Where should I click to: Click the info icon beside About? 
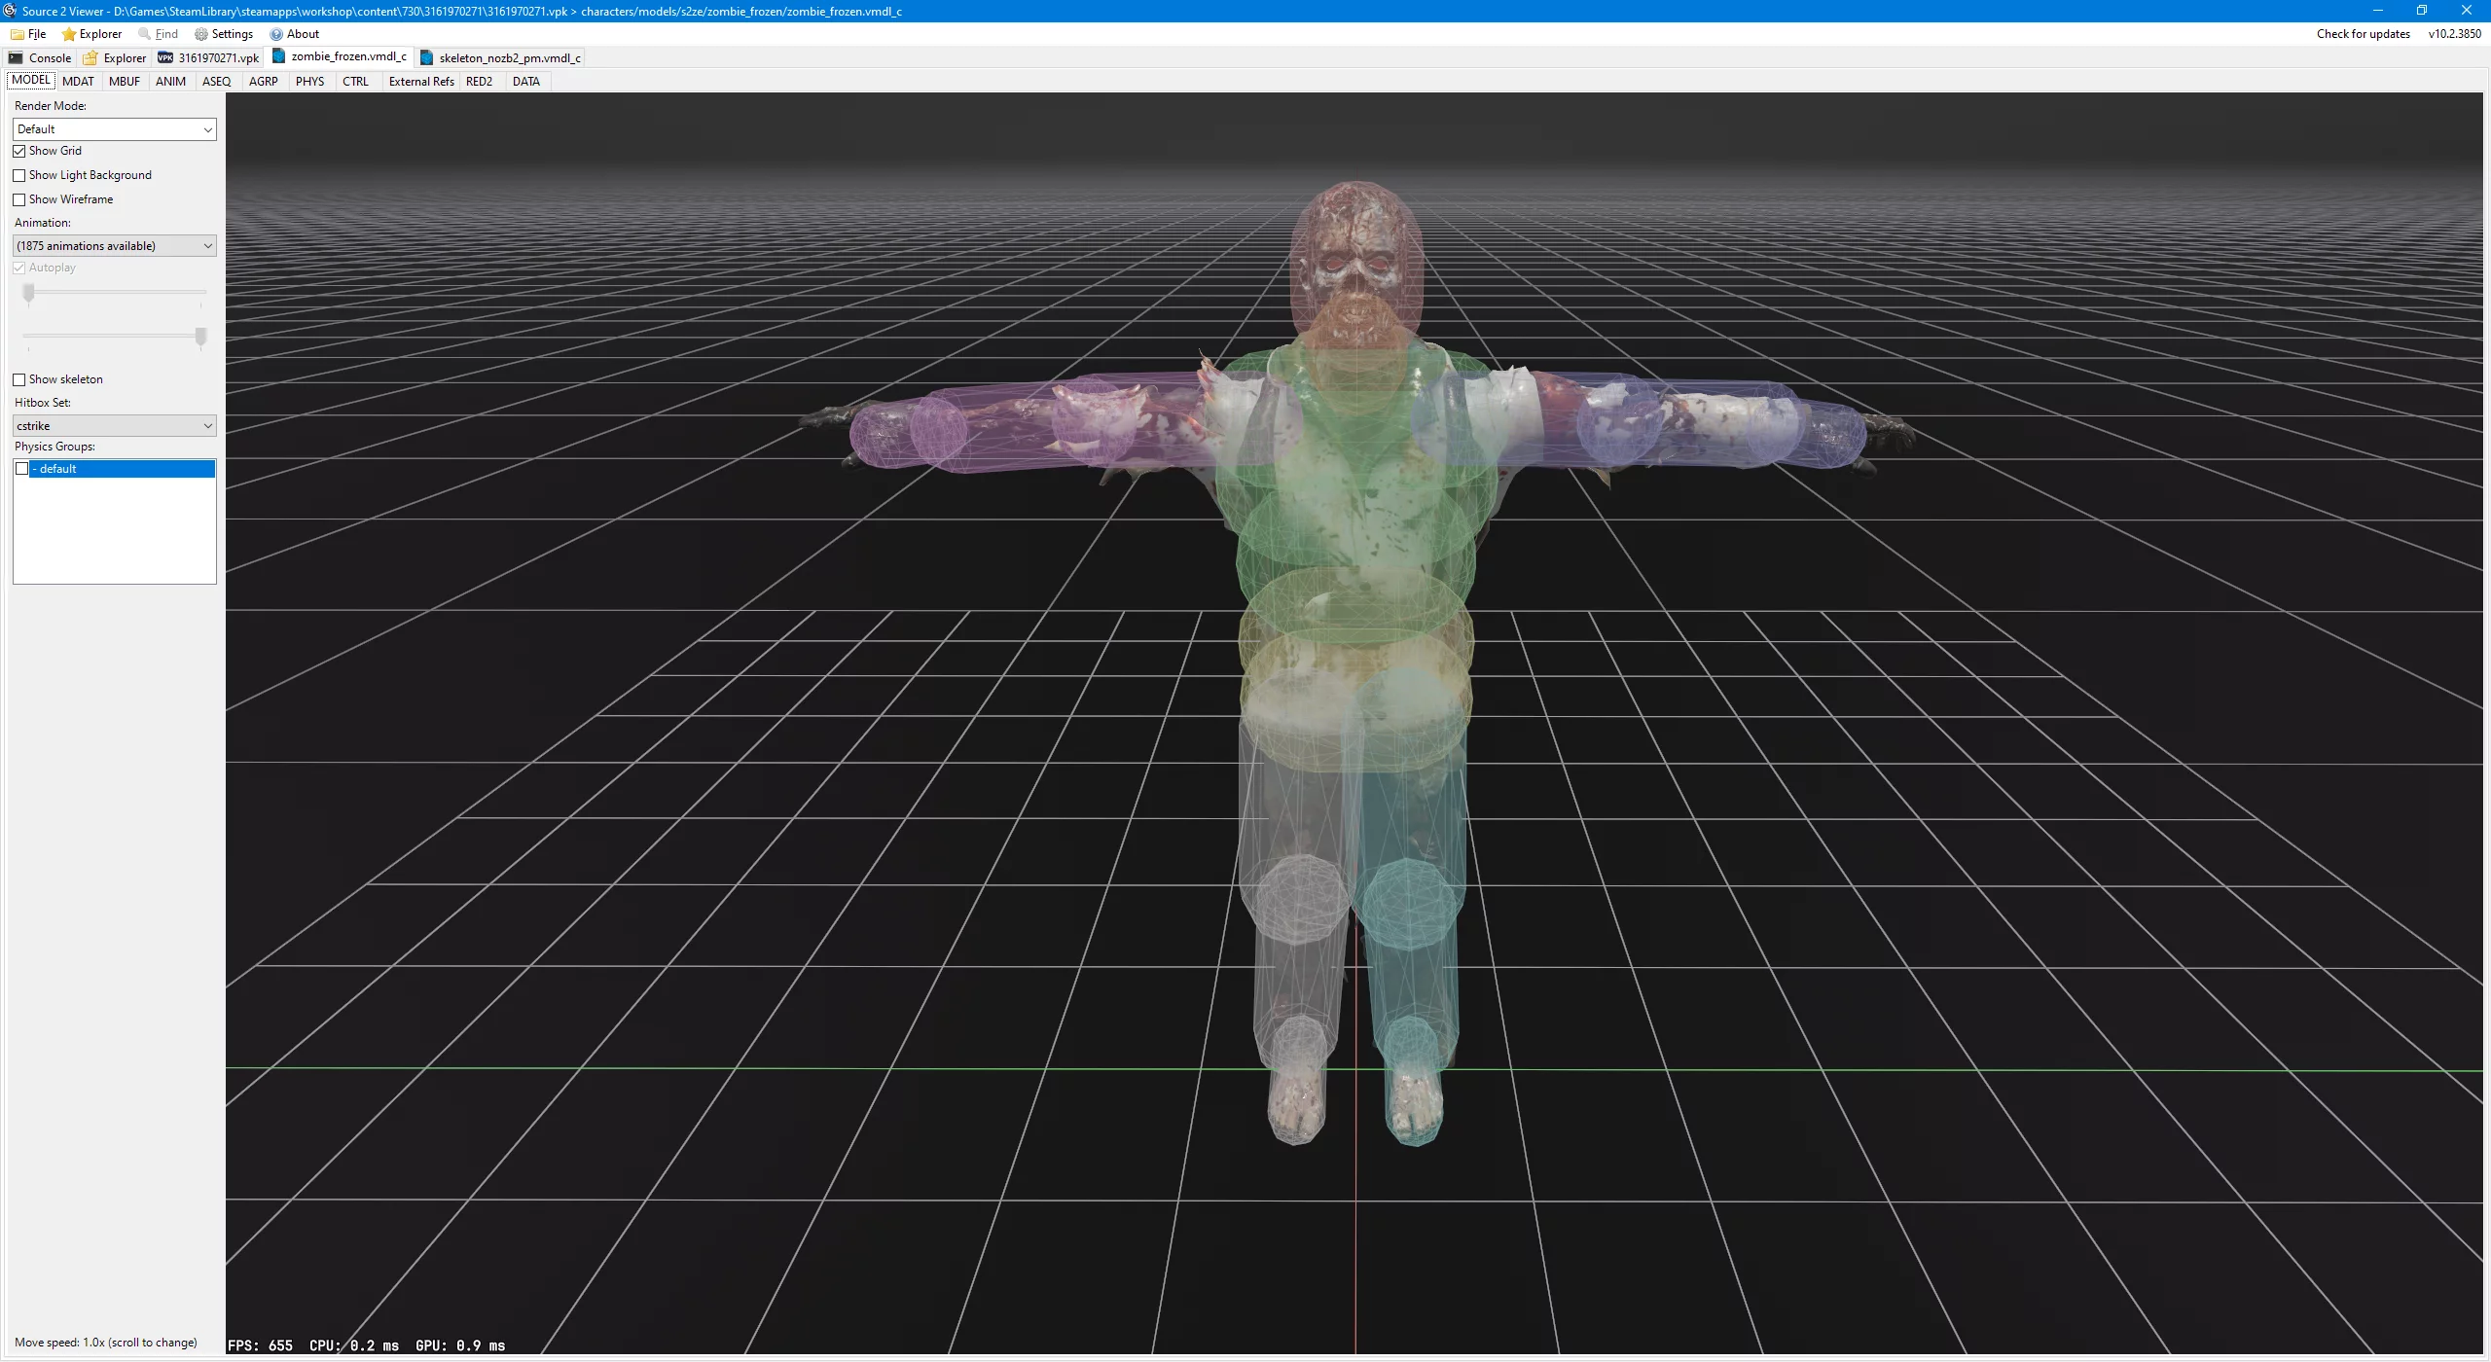276,34
